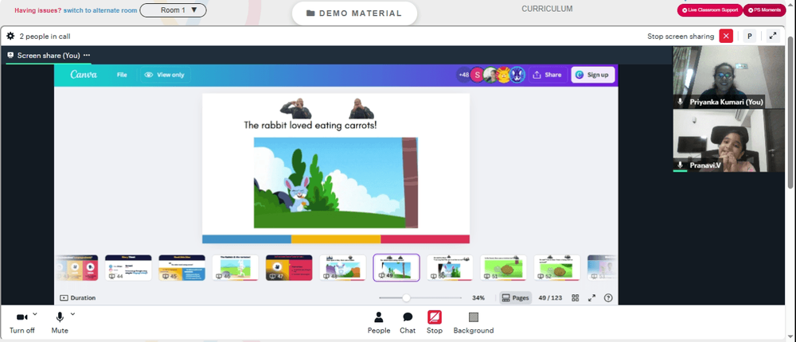Select page 52 thumbnail
The width and height of the screenshot is (796, 342).
(557, 267)
